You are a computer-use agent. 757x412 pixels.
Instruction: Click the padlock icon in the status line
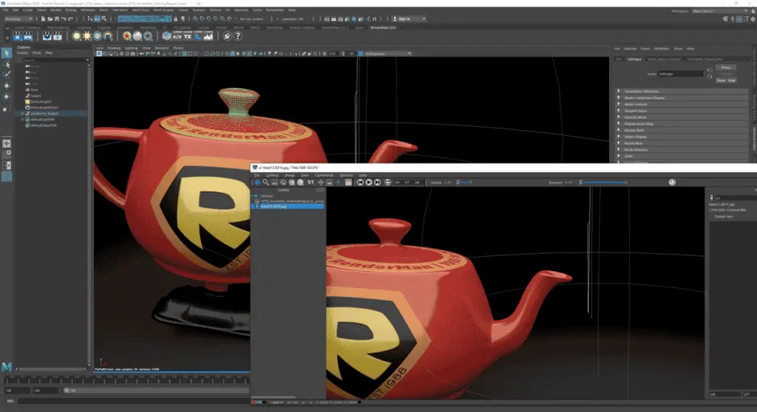(x=176, y=18)
